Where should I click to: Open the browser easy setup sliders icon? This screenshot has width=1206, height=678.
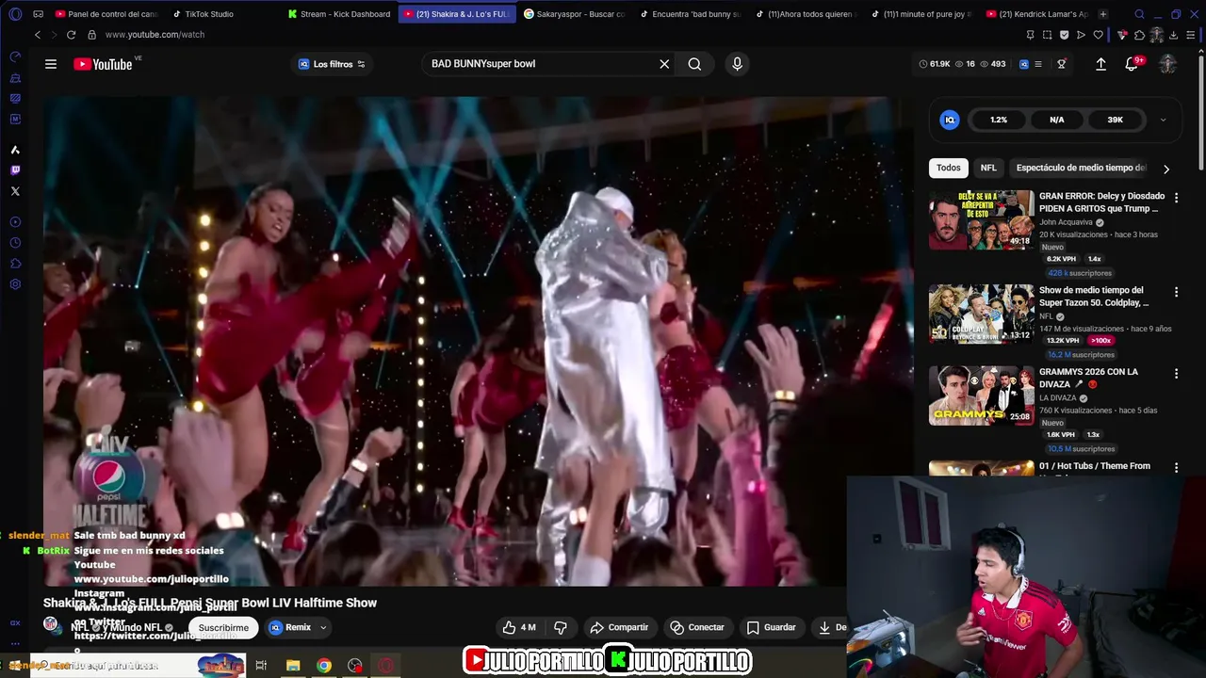click(1190, 35)
